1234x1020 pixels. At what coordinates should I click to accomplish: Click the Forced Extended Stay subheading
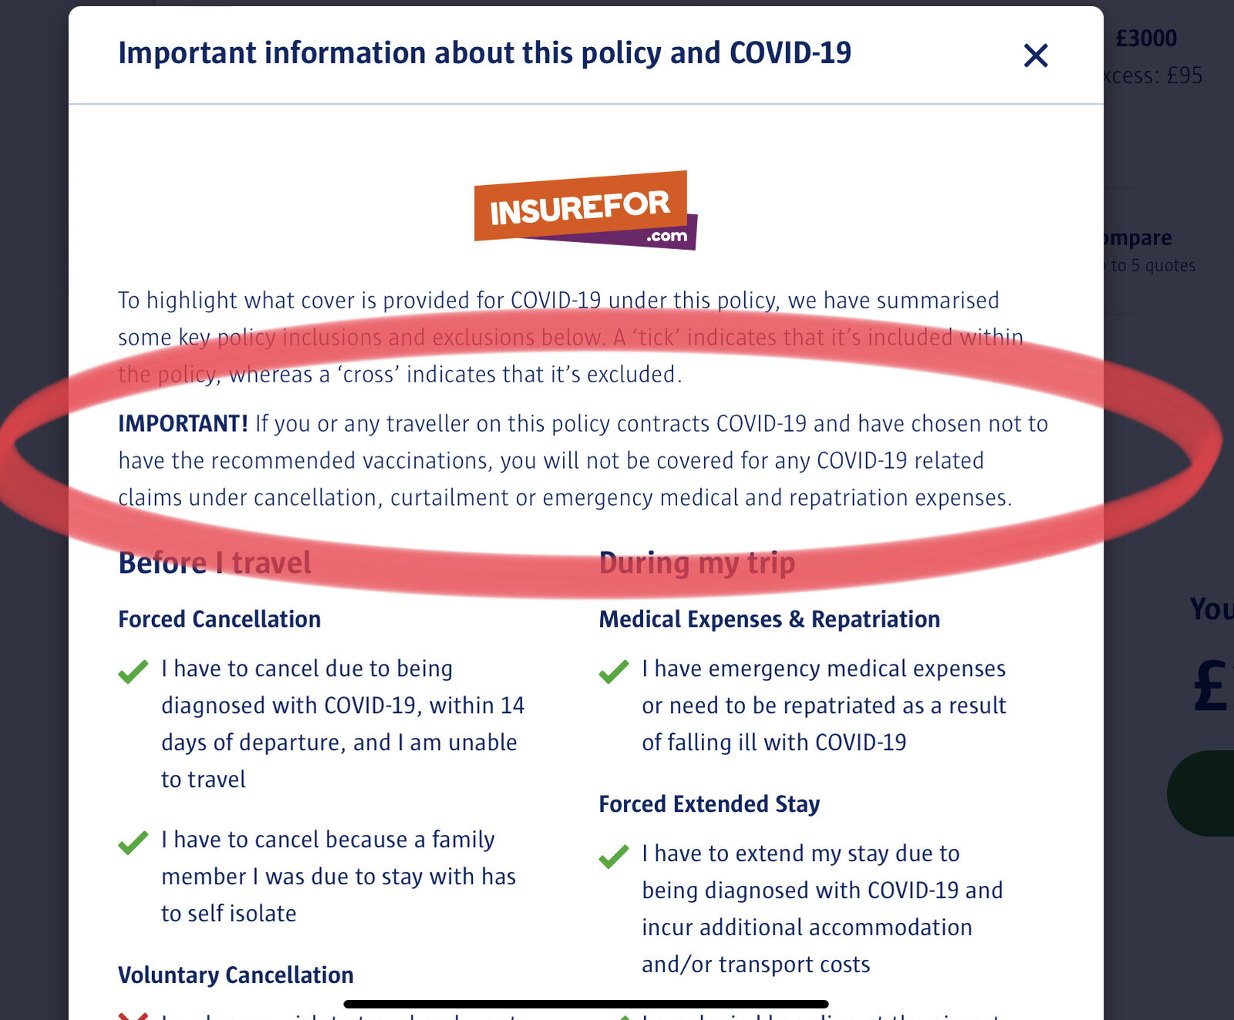pyautogui.click(x=709, y=804)
